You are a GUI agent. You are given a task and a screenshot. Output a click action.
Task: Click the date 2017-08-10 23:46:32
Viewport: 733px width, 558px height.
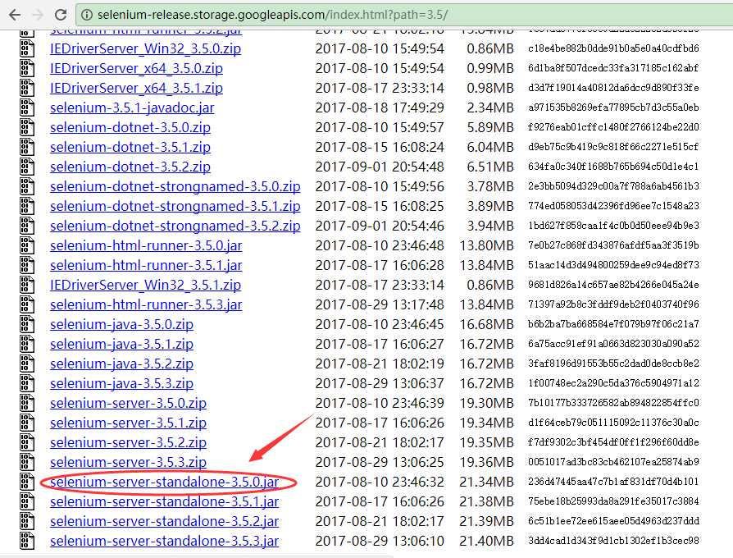tap(380, 482)
